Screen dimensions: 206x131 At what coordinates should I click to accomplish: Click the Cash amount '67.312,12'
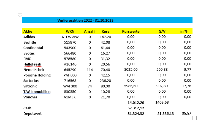tap(136, 108)
